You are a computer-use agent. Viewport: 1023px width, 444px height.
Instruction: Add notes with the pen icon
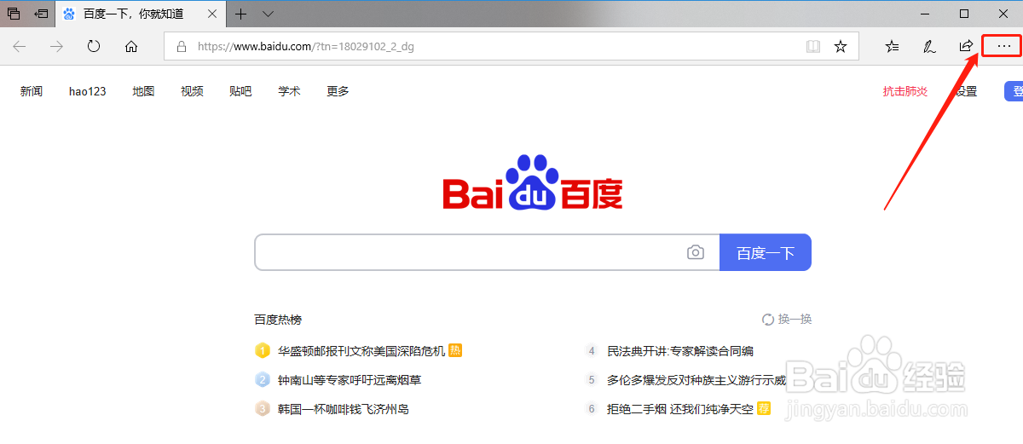pos(929,47)
